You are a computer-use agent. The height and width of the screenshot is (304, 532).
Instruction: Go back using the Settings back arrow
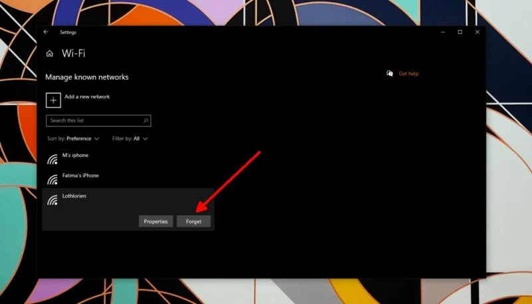(46, 32)
